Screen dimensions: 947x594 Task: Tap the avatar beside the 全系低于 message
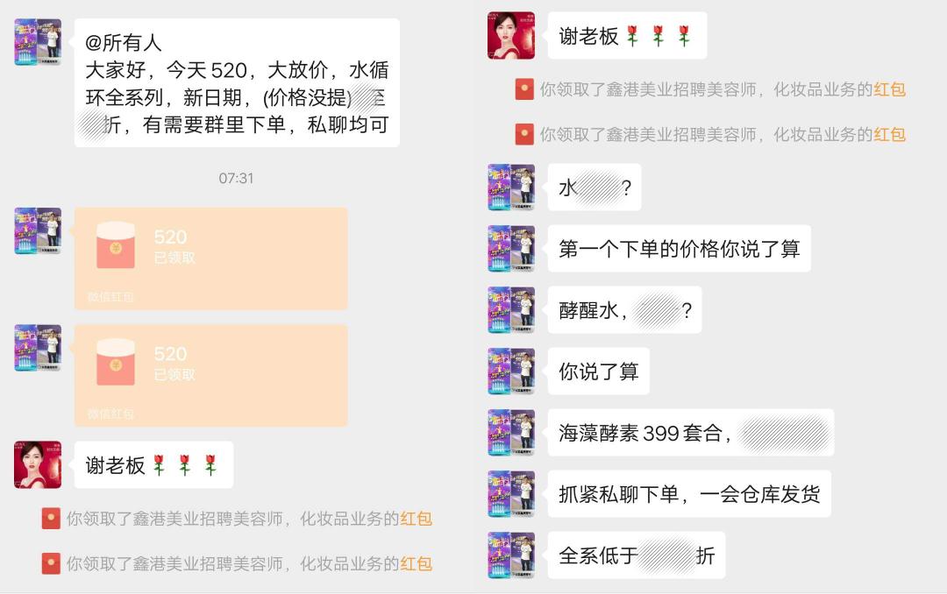pos(511,555)
